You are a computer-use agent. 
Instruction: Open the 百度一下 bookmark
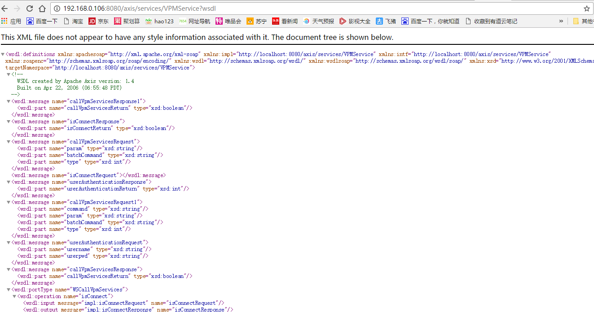[x=42, y=21]
